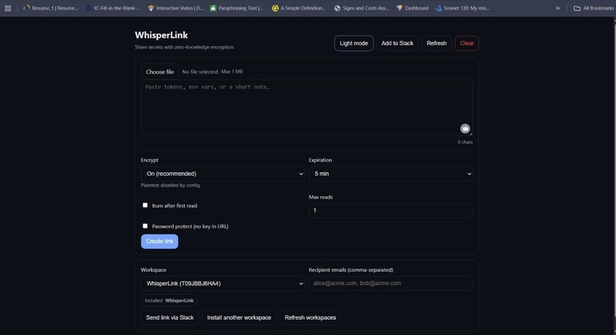Click the '0 chars' counter text
Viewport: 616px width, 335px height.
click(465, 142)
